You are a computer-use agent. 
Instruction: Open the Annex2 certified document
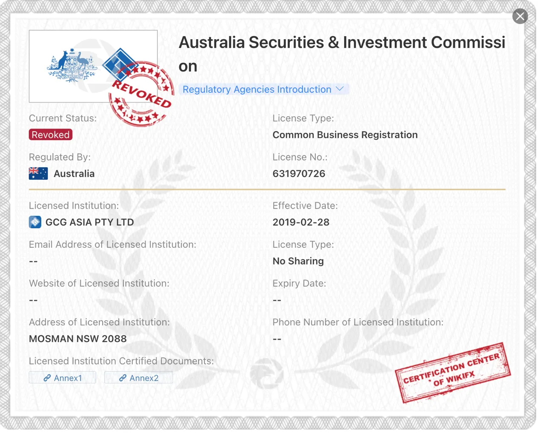(139, 378)
